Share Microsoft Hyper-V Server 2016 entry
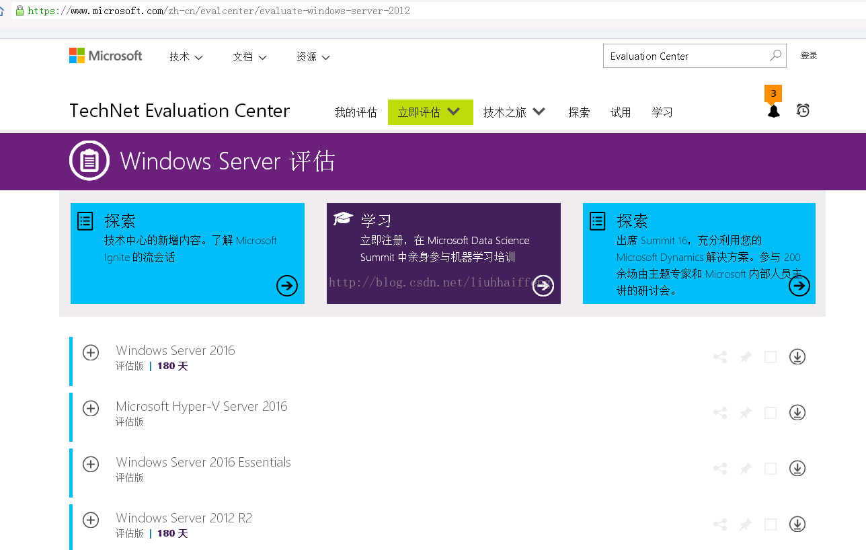The width and height of the screenshot is (866, 550). pos(720,413)
